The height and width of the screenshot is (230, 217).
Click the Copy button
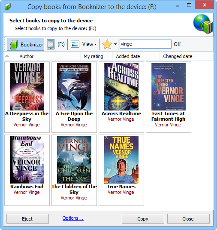143,219
